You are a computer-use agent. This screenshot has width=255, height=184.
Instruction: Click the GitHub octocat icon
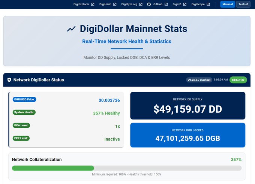point(149,4)
